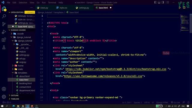Open notification bell in status bar
The height and width of the screenshot is (108, 192).
point(188,103)
